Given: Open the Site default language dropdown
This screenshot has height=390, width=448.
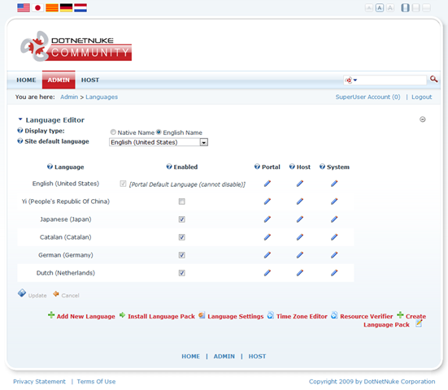Looking at the screenshot, I should [159, 142].
